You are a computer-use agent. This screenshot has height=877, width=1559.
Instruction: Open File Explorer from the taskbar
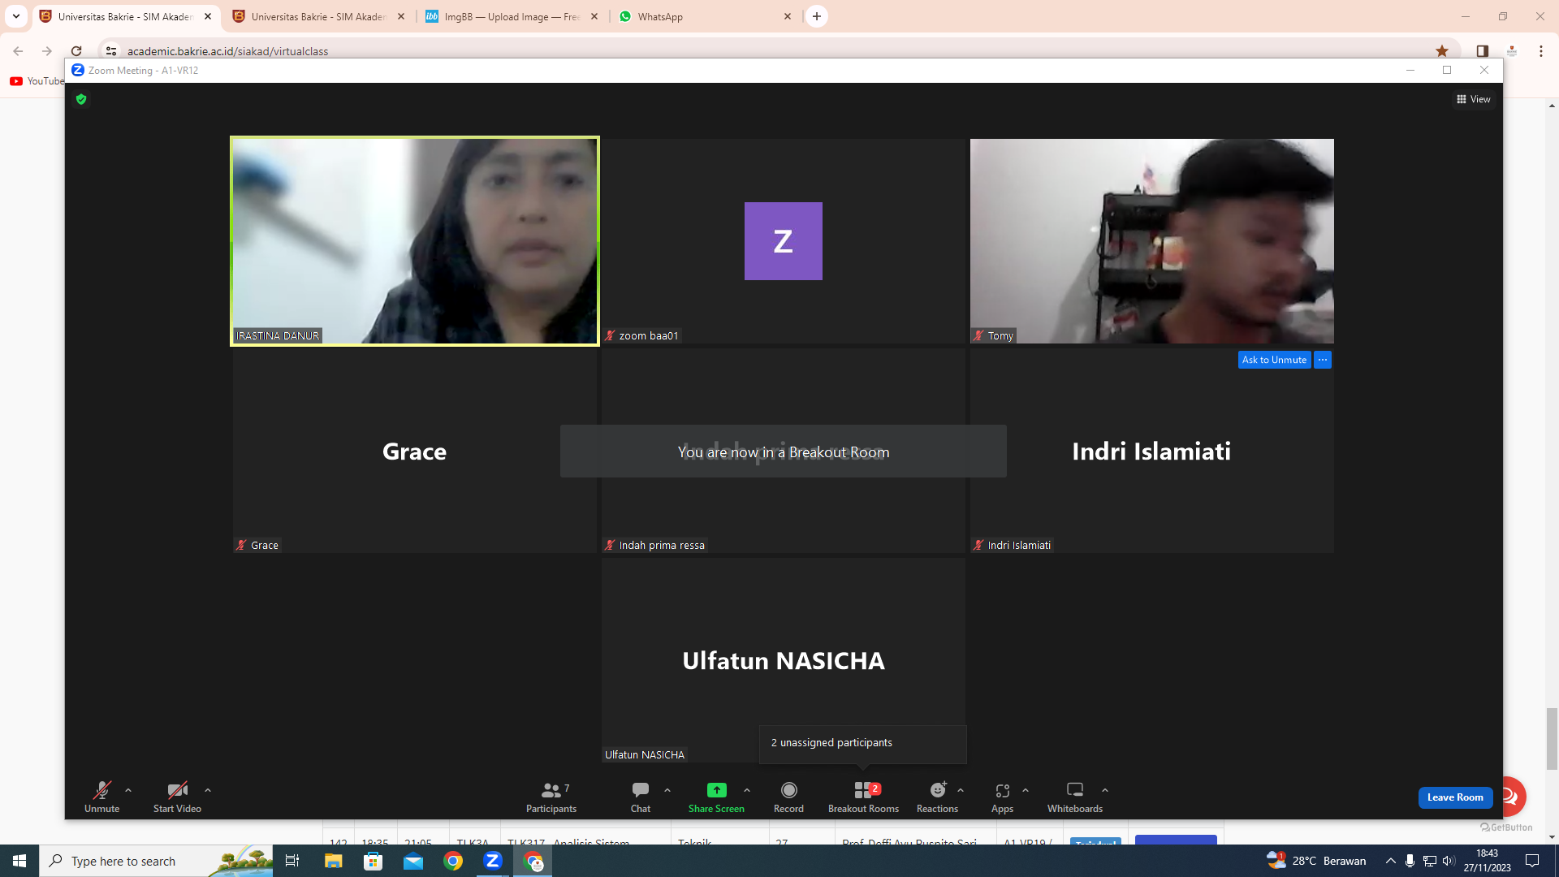333,861
